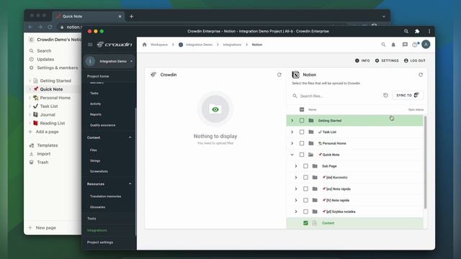Expand the Task List folder
461x259 pixels.
click(x=292, y=132)
